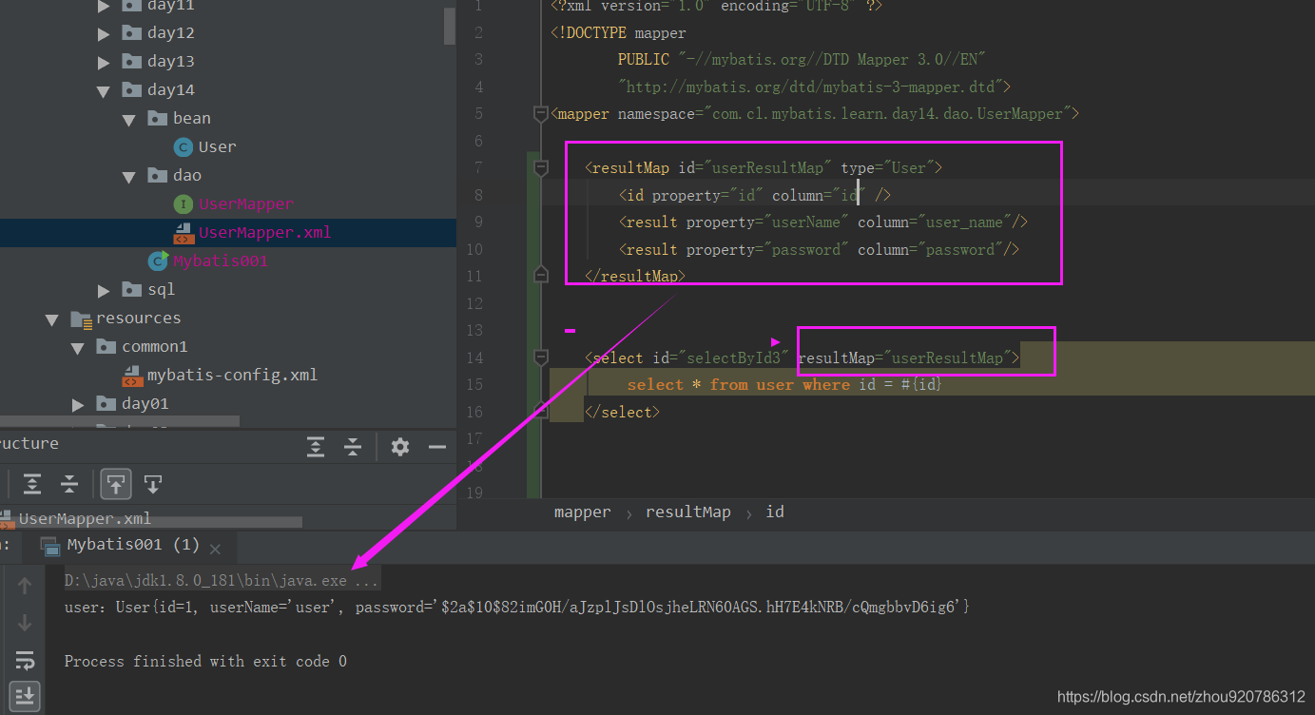1315x715 pixels.
Task: Click resultMap in the editor breadcrumb bar
Action: [x=687, y=512]
